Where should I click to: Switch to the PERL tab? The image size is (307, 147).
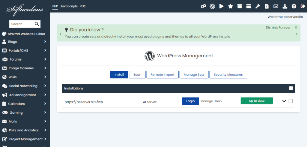click(x=83, y=6)
